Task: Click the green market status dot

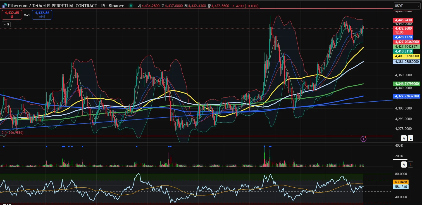Action: (x=131, y=6)
